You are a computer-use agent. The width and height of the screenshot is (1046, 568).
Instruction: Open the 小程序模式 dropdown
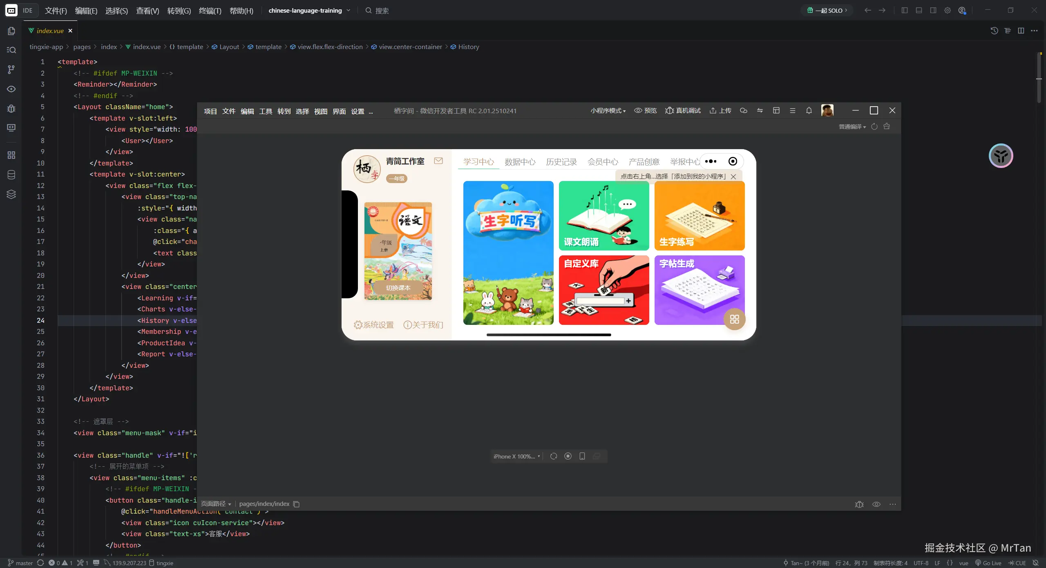coord(608,111)
